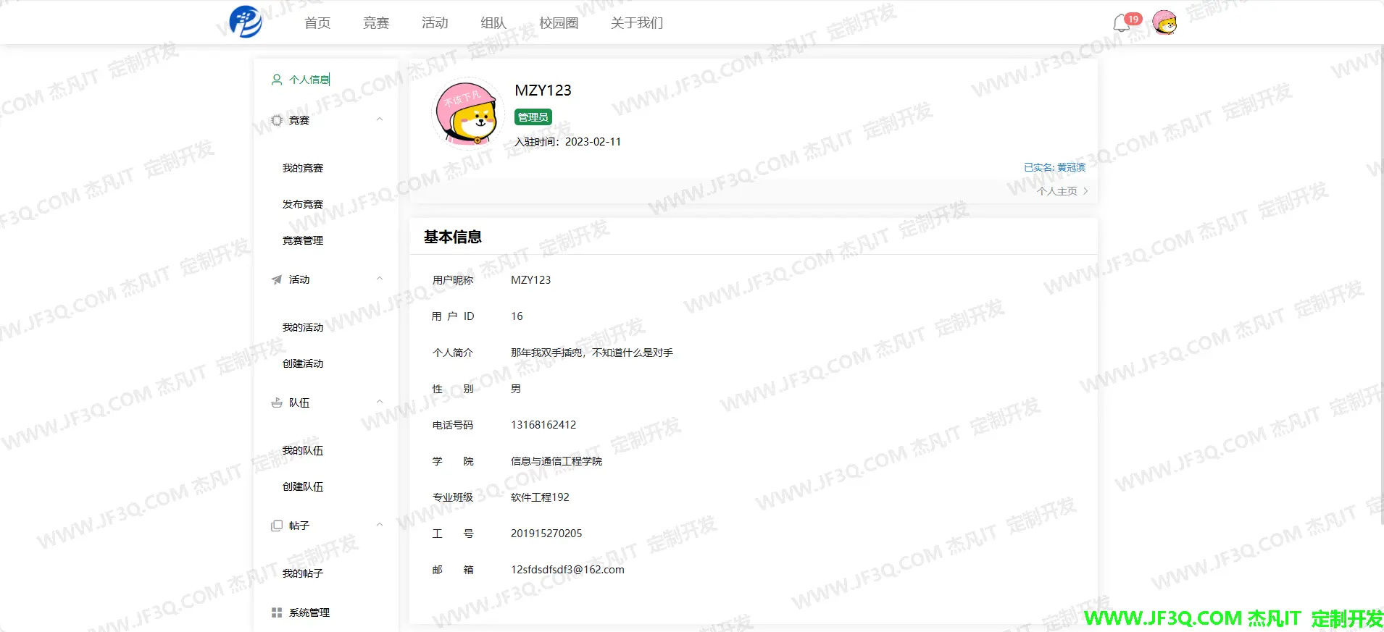Click the green 管理员 badge
1384x632 pixels.
[533, 117]
